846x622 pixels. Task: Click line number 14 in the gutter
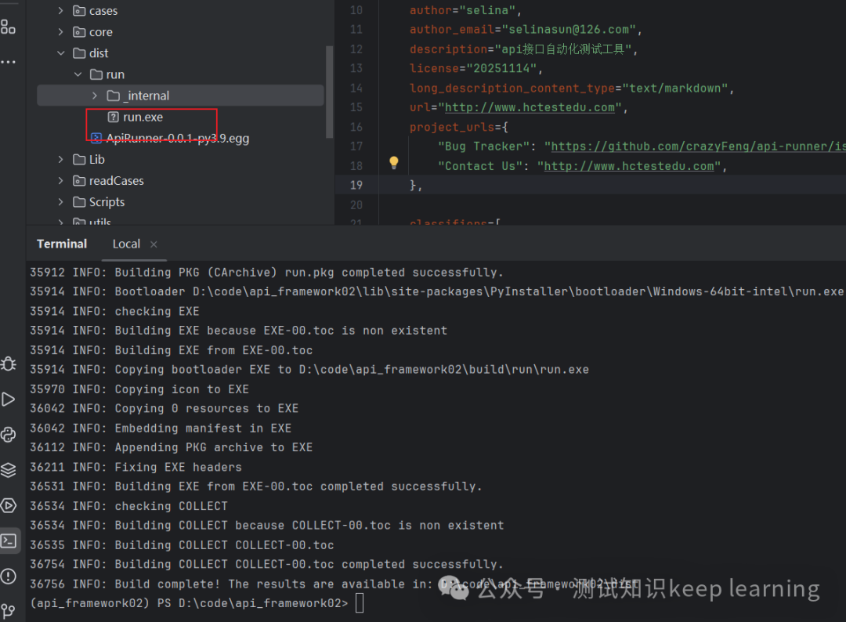[356, 88]
